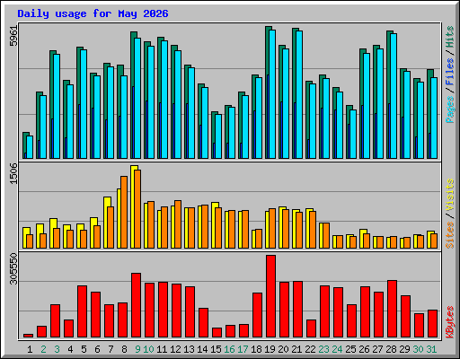Click day 27 on the x-axis
Image resolution: width=460 pixels, height=359 pixels.
377,349
